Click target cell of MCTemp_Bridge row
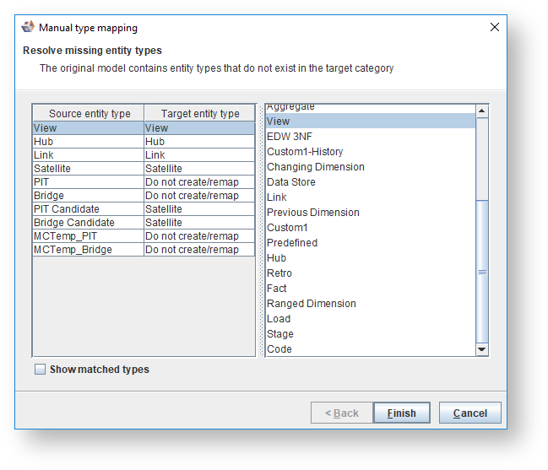 coord(199,250)
